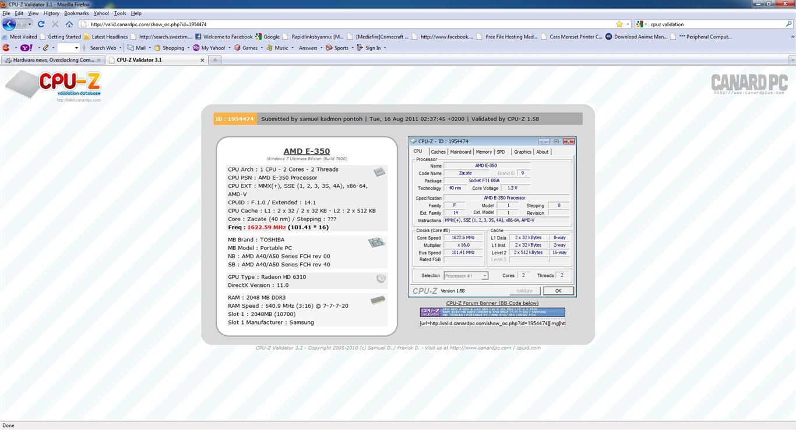Go back with the Back arrow button
796x430 pixels.
pyautogui.click(x=9, y=24)
